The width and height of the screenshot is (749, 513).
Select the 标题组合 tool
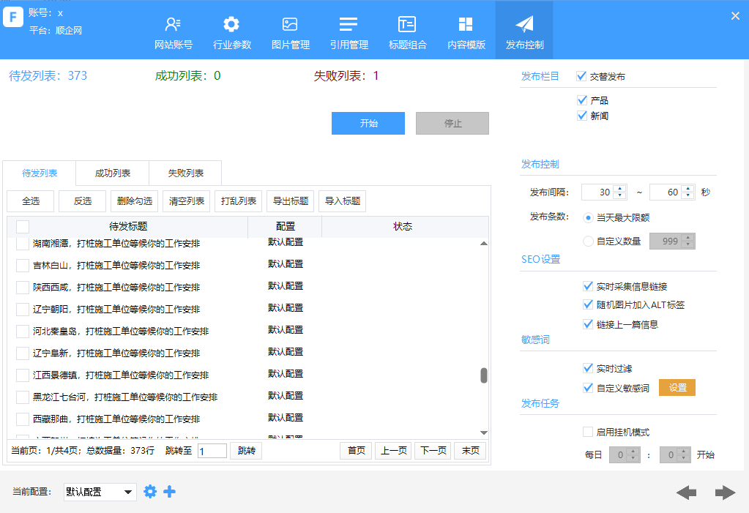click(406, 29)
